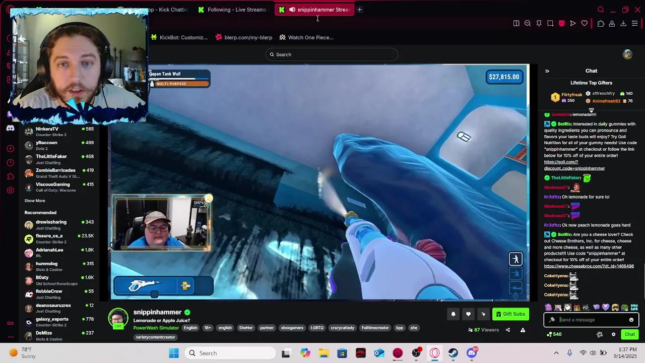Open RobbieCrow recommended channel

coord(59,294)
